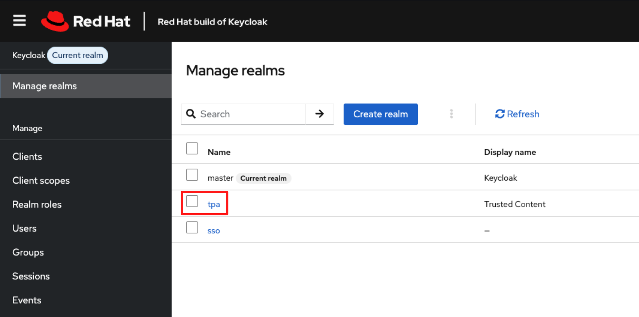
Task: Check the sso realm checkbox
Action: (192, 228)
